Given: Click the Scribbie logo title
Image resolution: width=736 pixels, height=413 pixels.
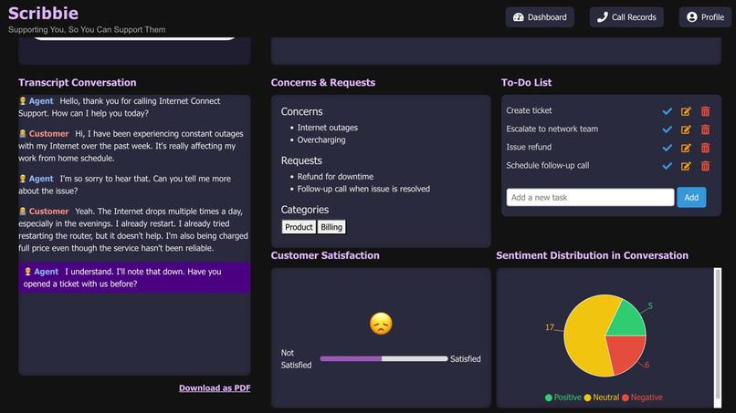Looking at the screenshot, I should (43, 13).
